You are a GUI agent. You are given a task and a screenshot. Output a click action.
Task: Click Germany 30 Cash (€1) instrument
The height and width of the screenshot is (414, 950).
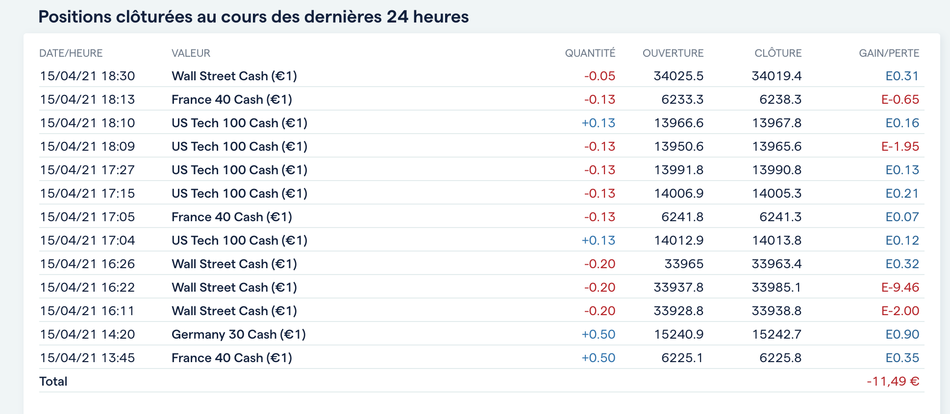239,335
